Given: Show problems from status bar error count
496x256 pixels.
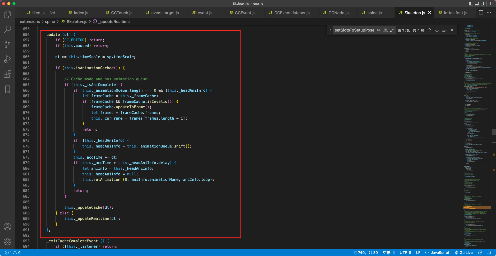Looking at the screenshot, I should coord(13,253).
